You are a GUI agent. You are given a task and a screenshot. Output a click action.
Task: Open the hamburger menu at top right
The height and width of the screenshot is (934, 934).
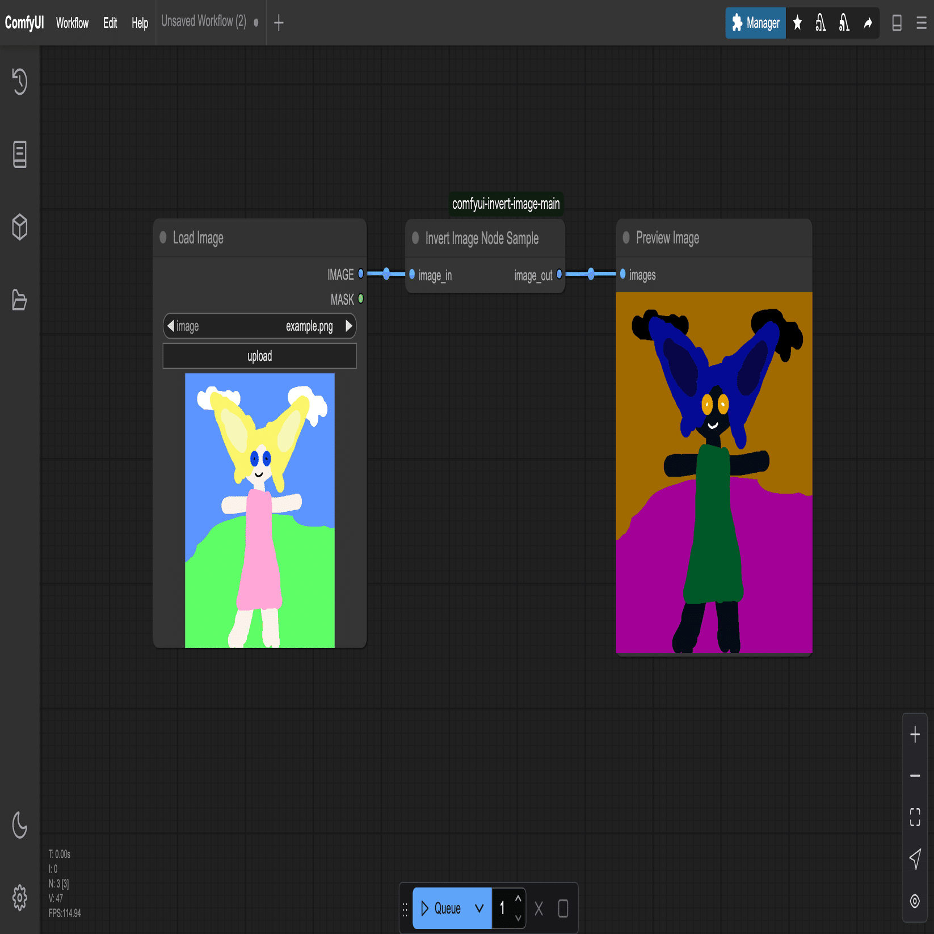point(922,23)
